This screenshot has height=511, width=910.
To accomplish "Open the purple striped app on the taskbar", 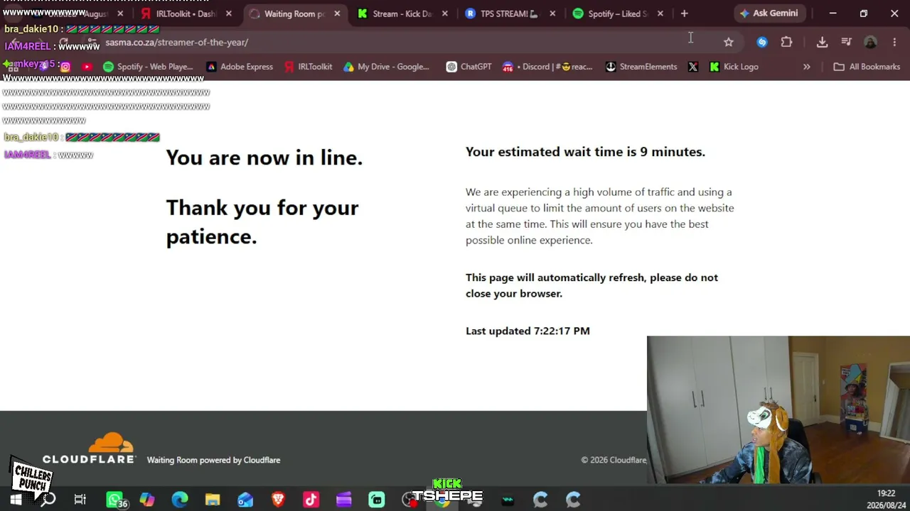I will (343, 500).
